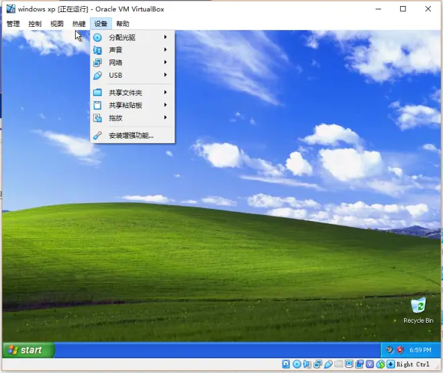
Task: Maximize the VirtualBox window
Action: click(403, 9)
